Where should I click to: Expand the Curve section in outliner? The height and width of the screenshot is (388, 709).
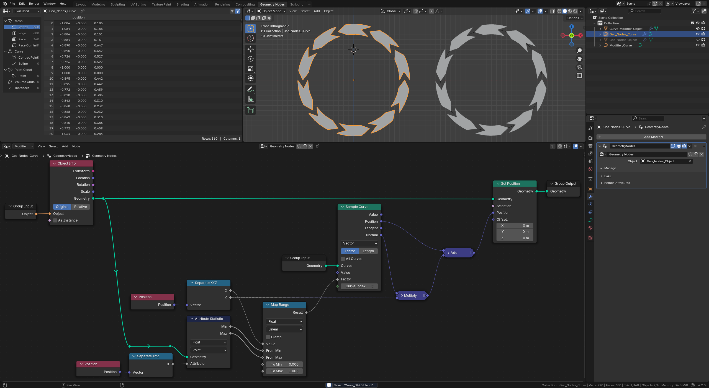pyautogui.click(x=5, y=51)
